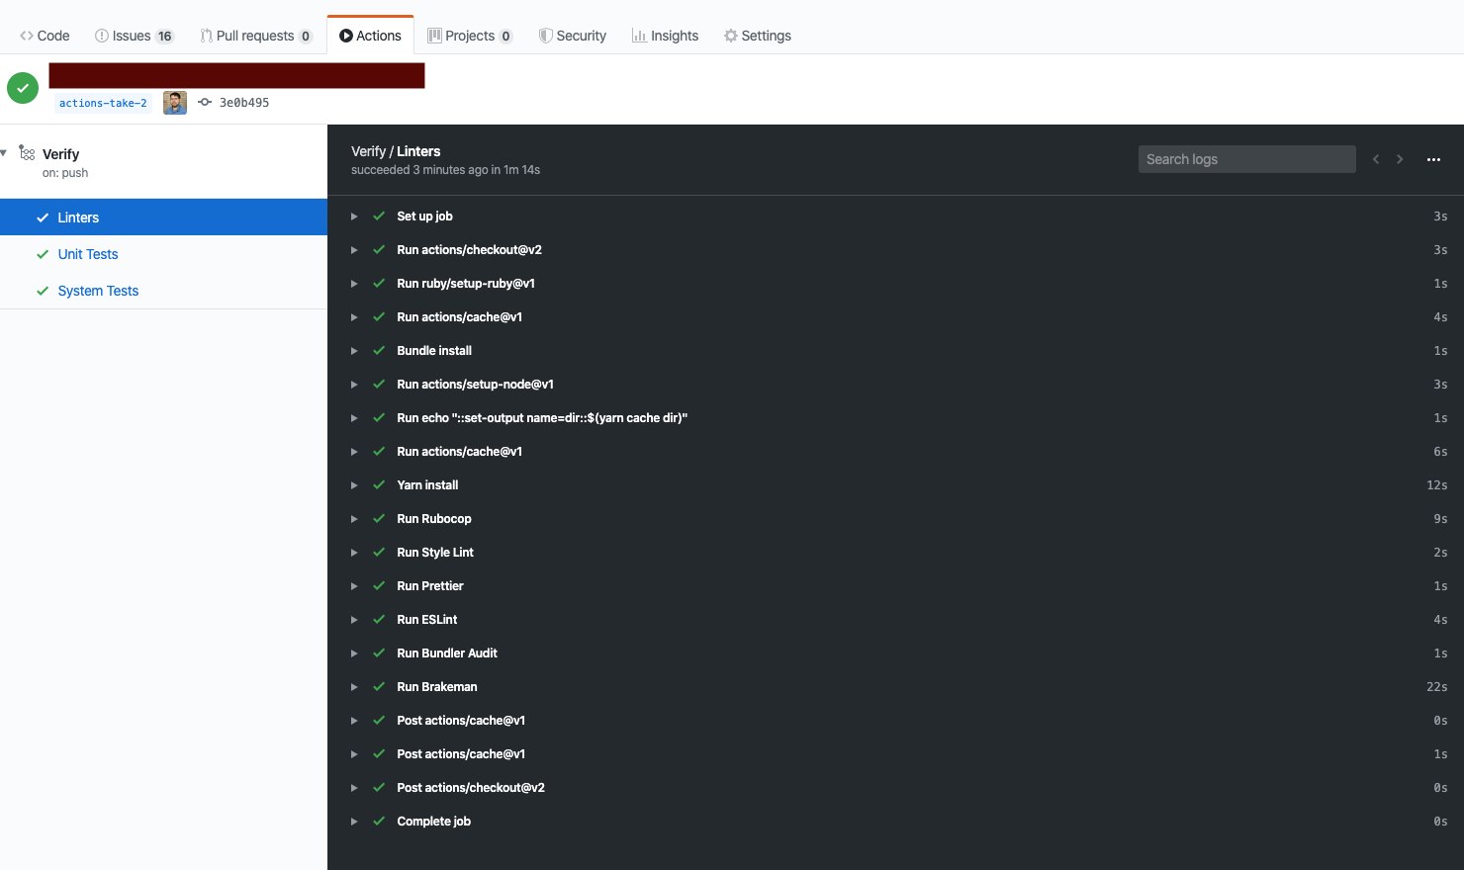Click the Issues count badge 16

click(x=164, y=37)
